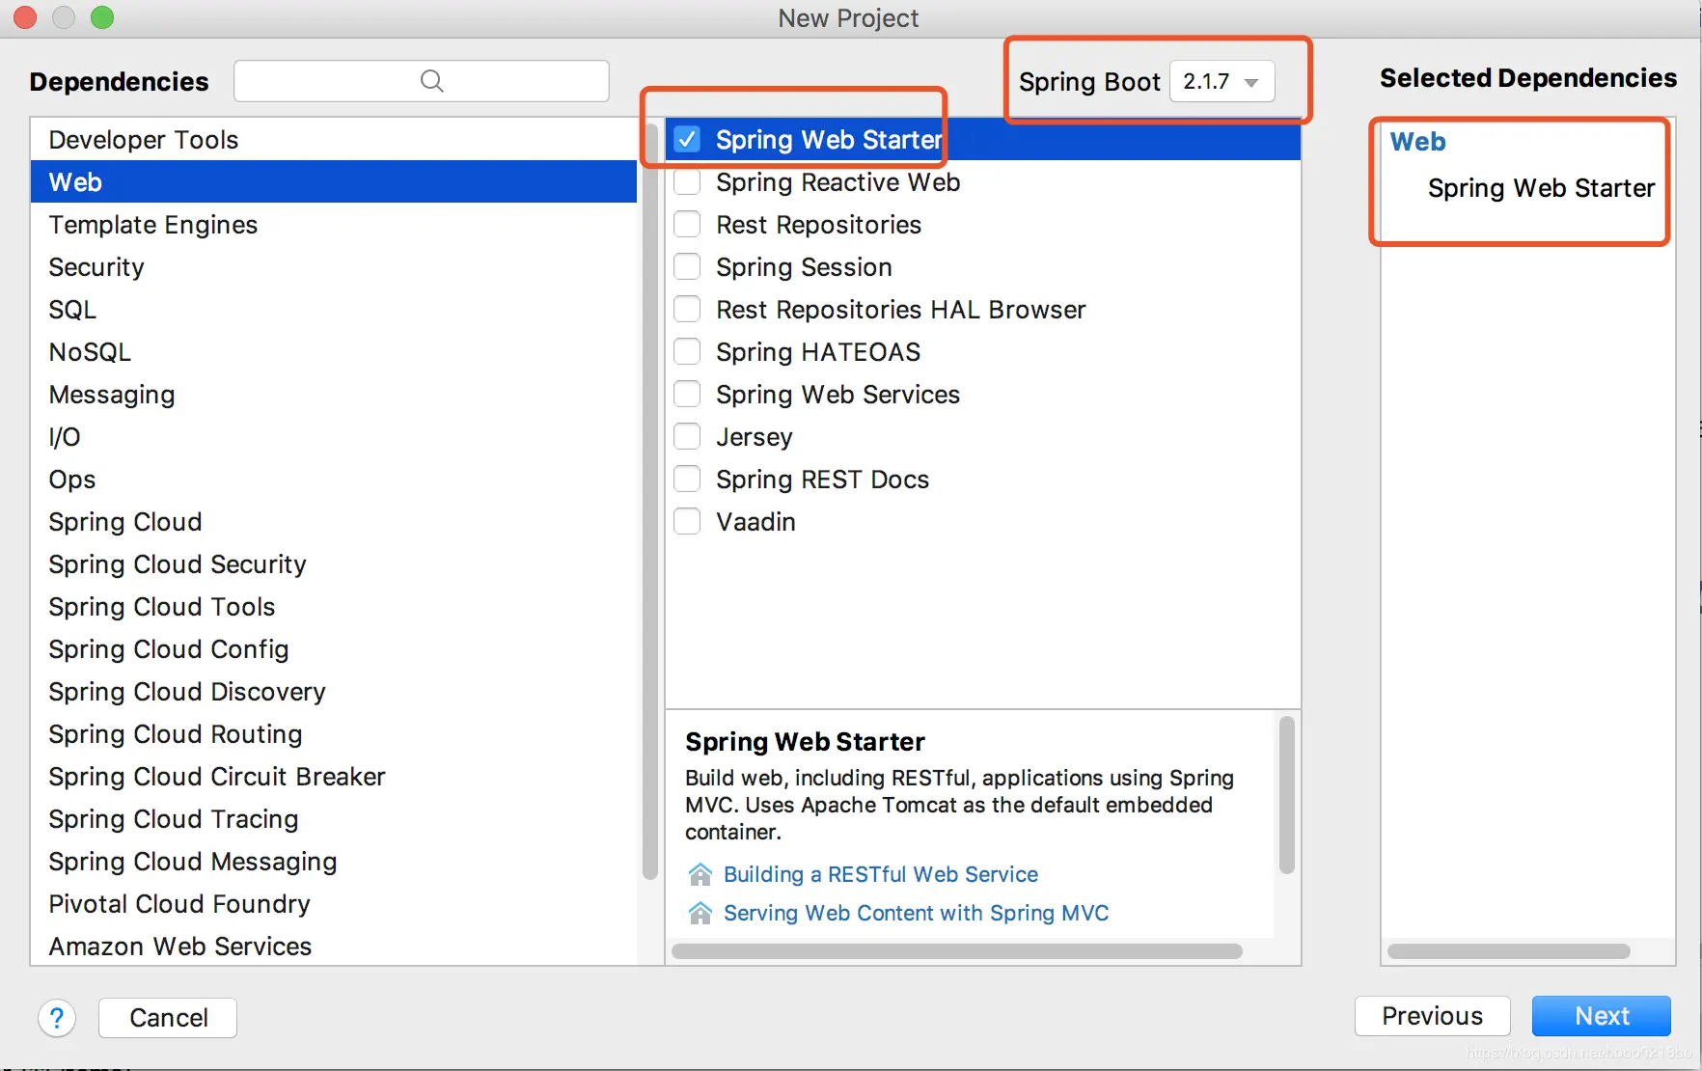Viewport: 1702px width, 1071px height.
Task: Choose the Messaging category
Action: pyautogui.click(x=334, y=395)
